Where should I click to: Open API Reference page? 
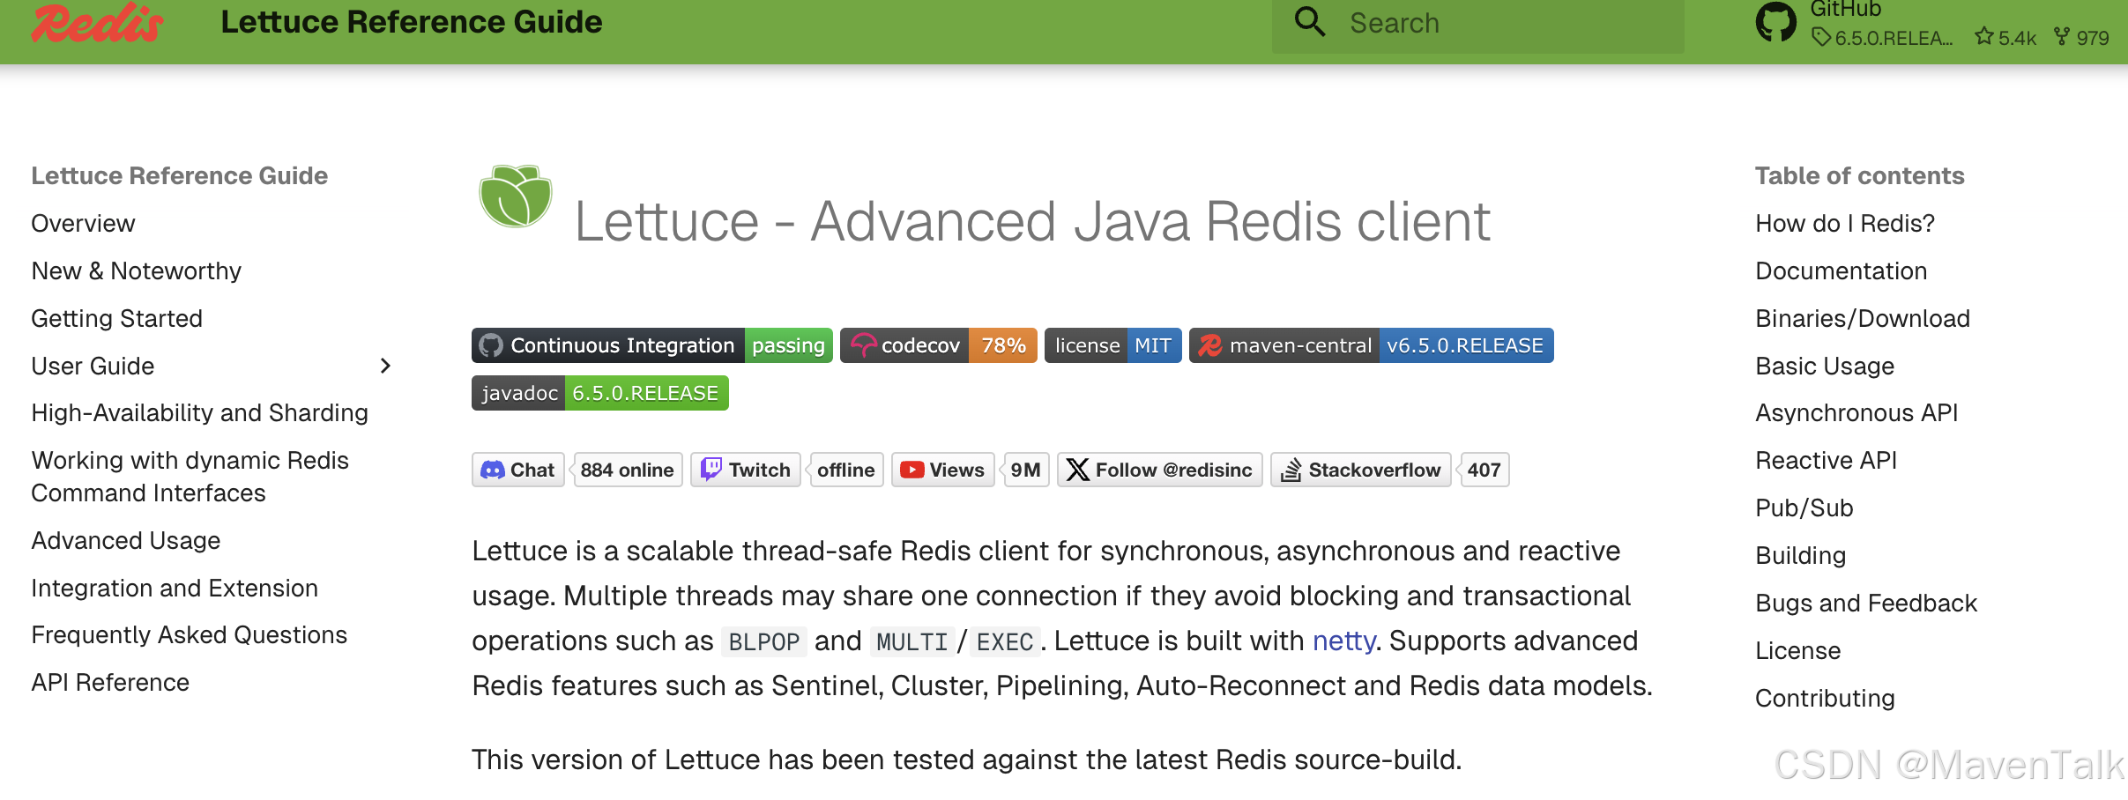tap(110, 683)
